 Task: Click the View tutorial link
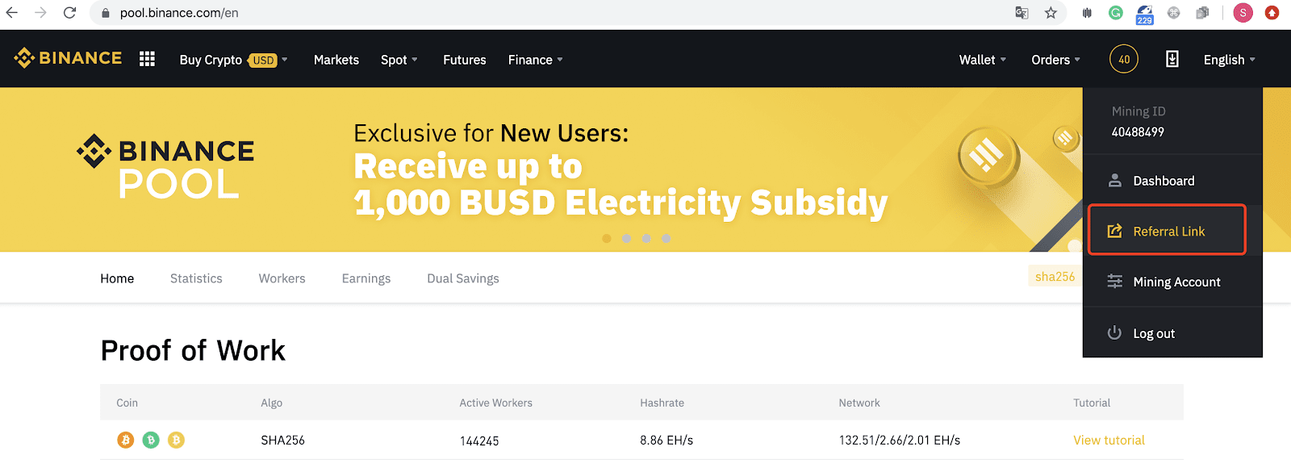pyautogui.click(x=1109, y=440)
